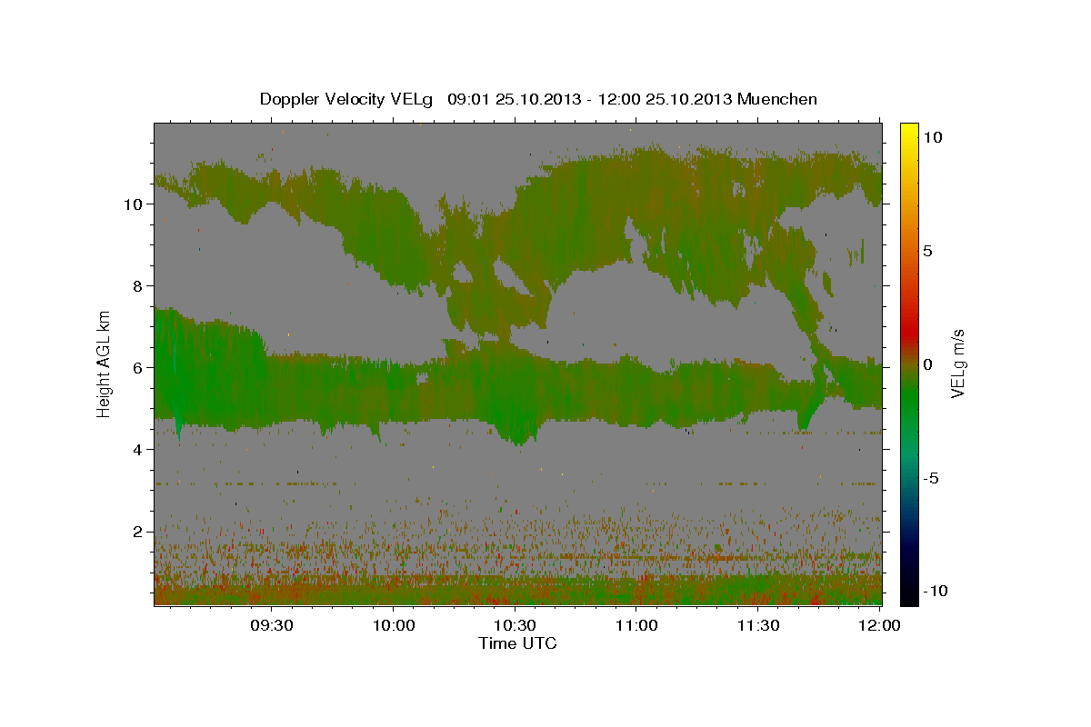Click the yellow top of the colorbar
Image resolution: width=1091 pixels, height=727 pixels.
tap(909, 132)
